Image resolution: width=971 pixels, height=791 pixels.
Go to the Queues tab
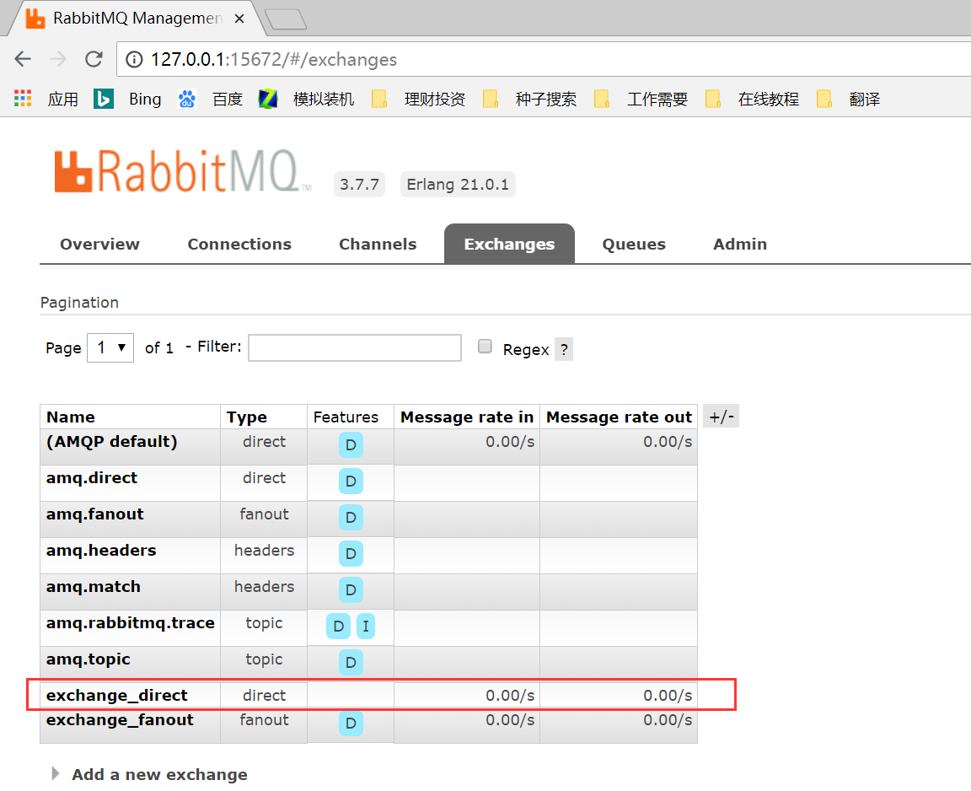point(634,244)
